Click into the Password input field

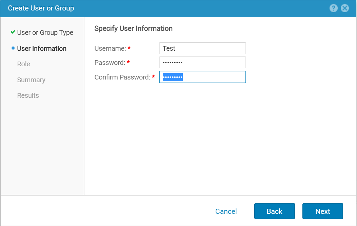point(202,63)
